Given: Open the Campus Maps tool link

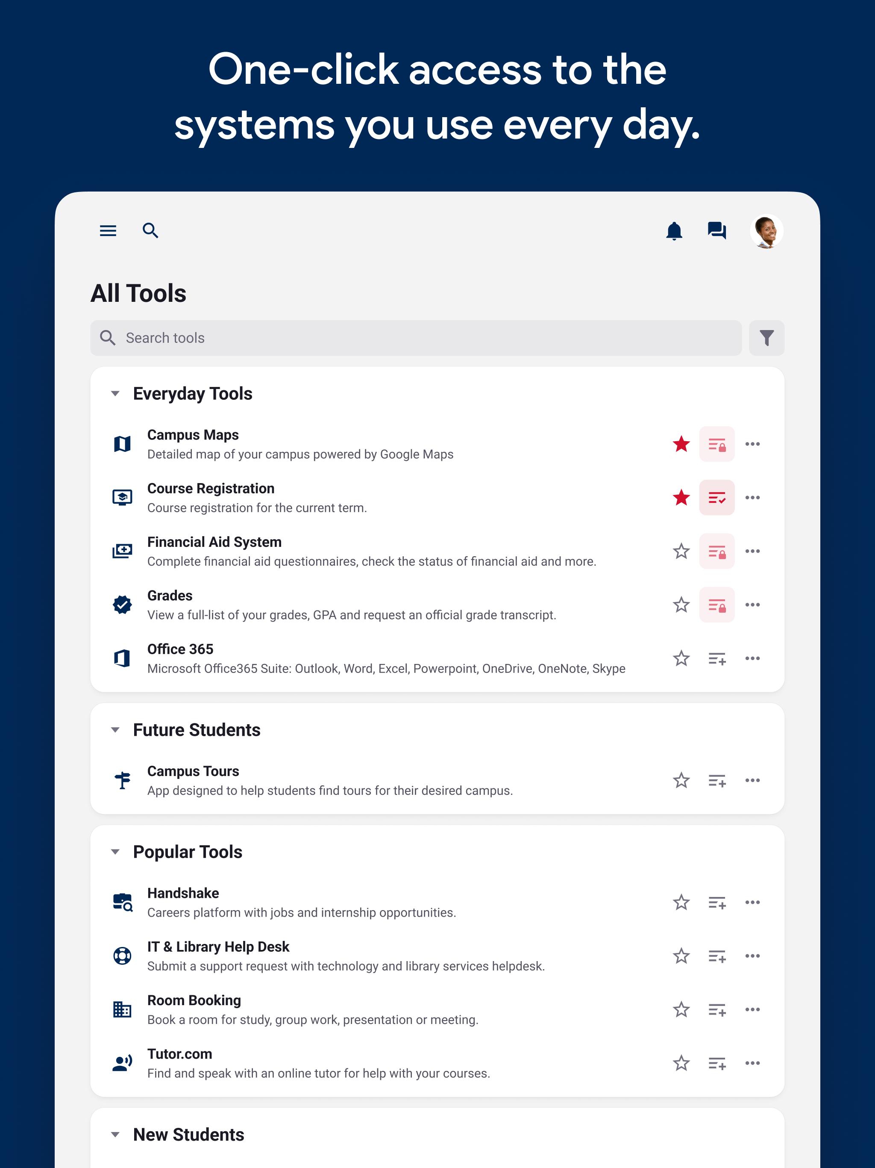Looking at the screenshot, I should click(193, 435).
